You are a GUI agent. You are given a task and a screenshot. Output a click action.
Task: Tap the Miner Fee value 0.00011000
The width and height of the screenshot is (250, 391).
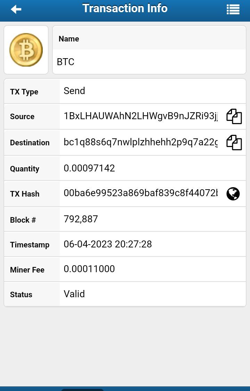coord(89,269)
